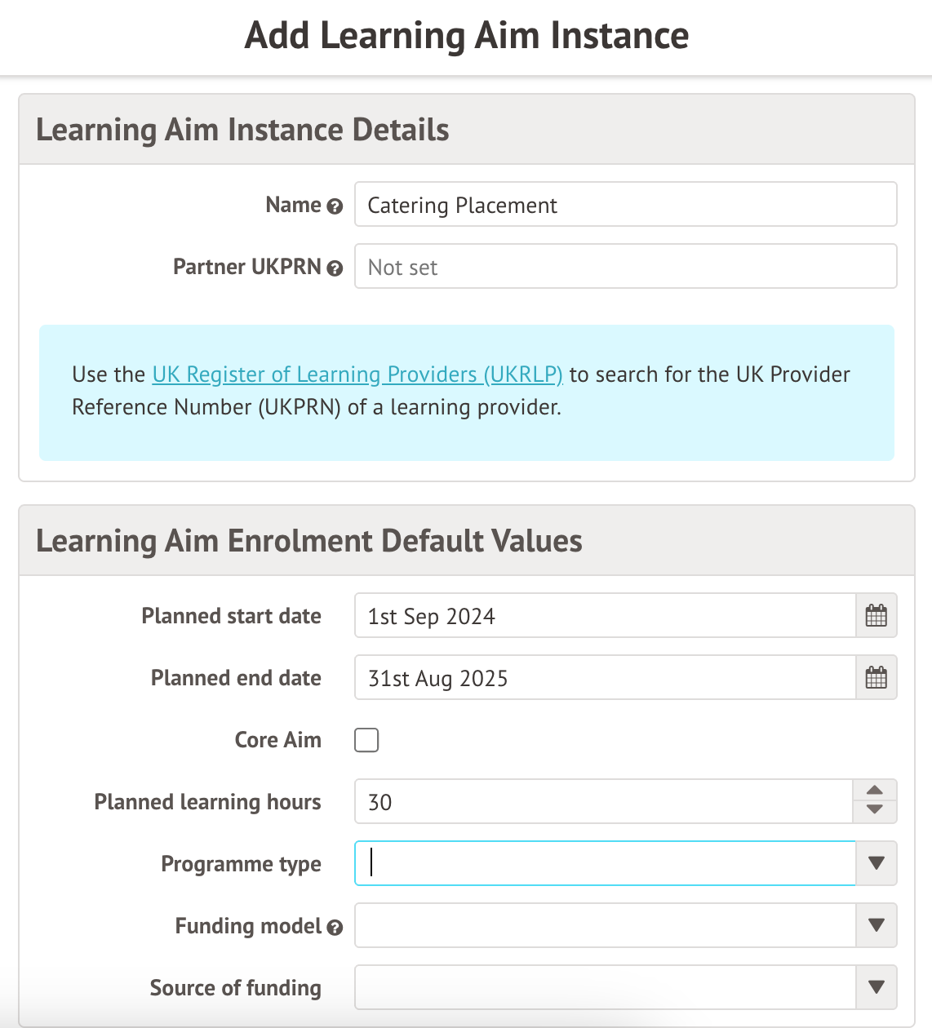
Task: Tick the Core Aim checkbox
Action: pos(366,740)
